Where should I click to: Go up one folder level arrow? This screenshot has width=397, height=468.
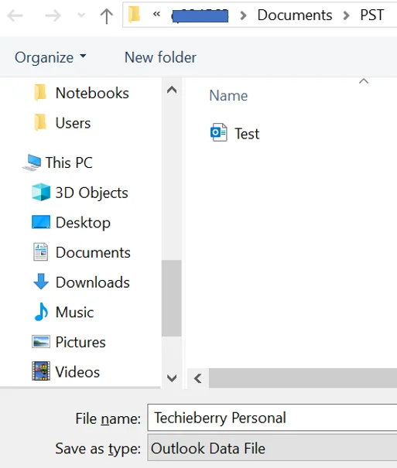pyautogui.click(x=107, y=15)
